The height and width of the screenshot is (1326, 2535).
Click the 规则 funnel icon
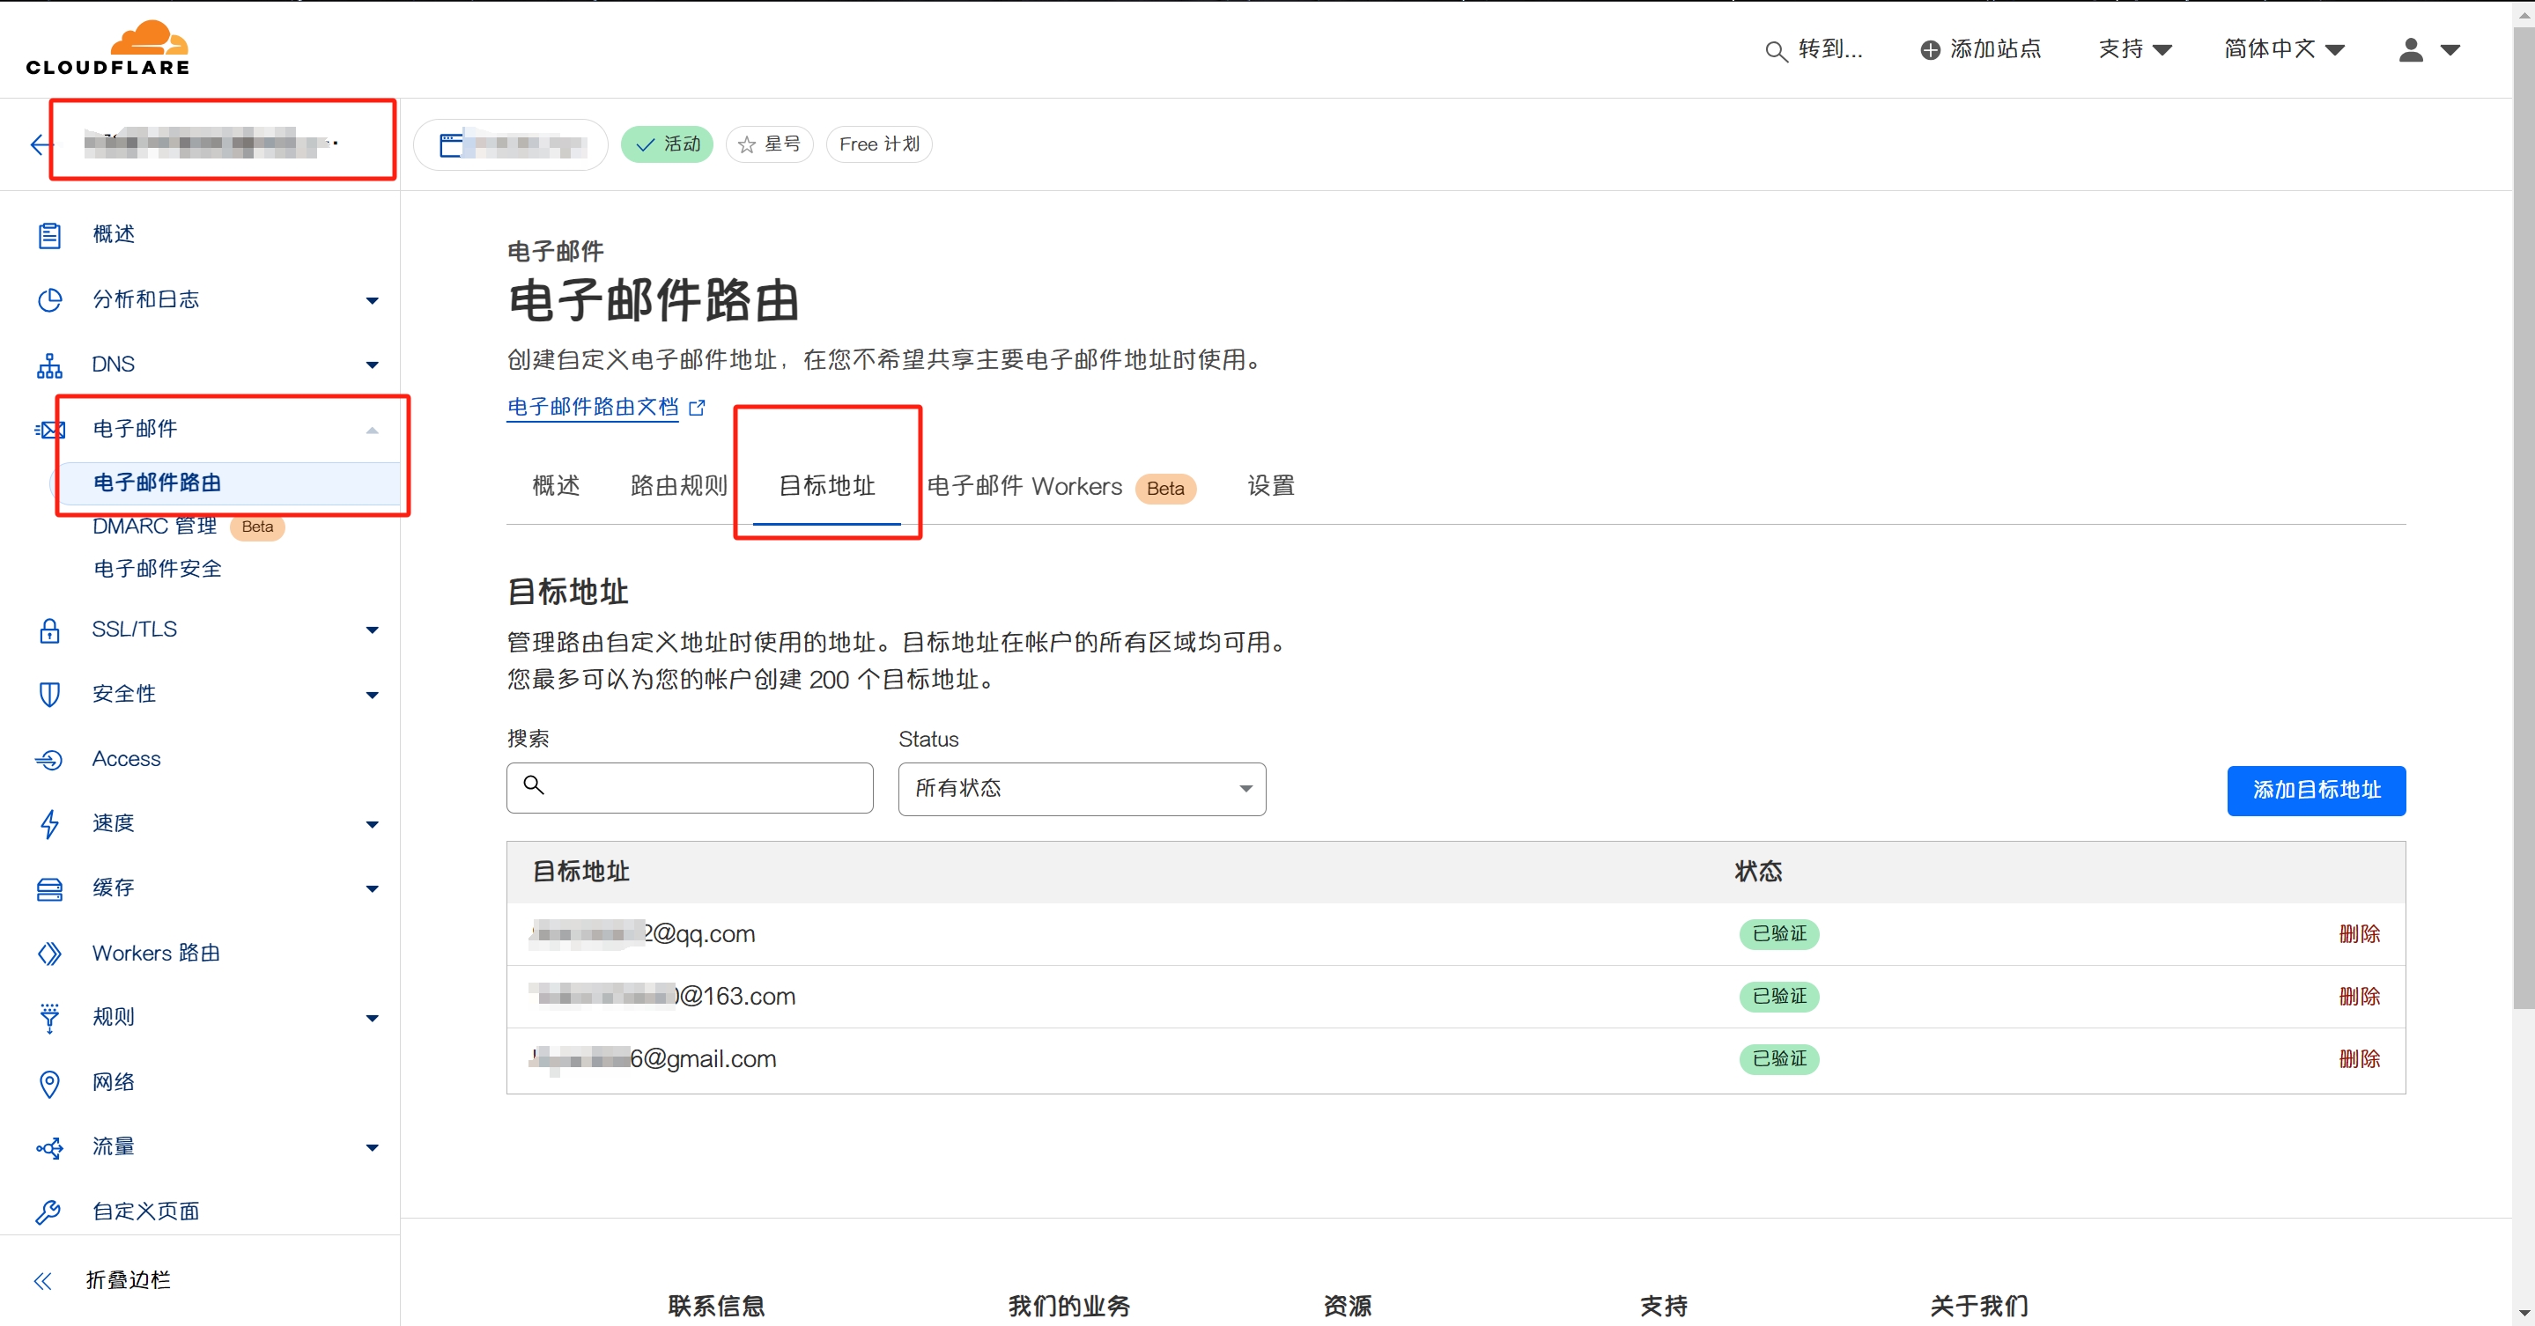pos(49,1018)
